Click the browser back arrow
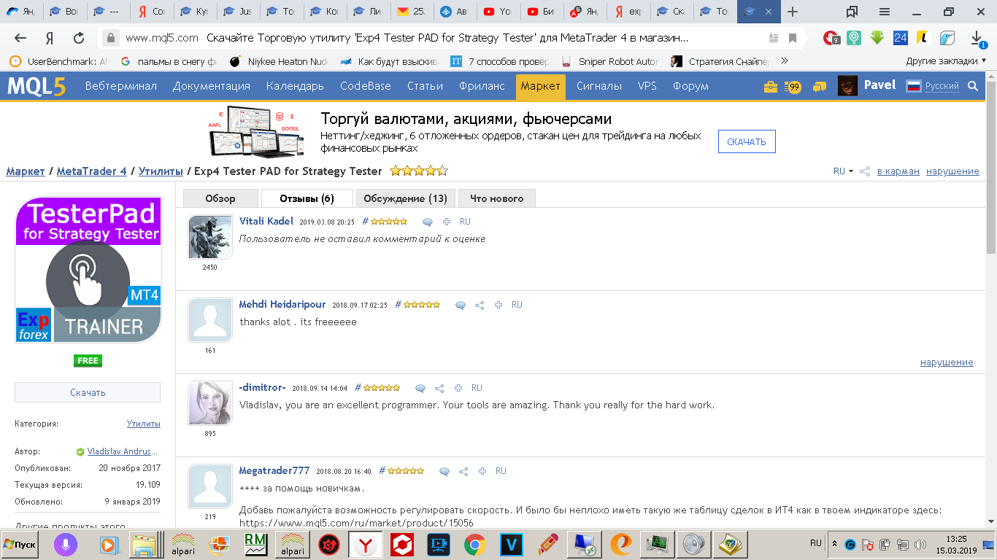Screen dimensions: 997x560 pyautogui.click(x=20, y=38)
